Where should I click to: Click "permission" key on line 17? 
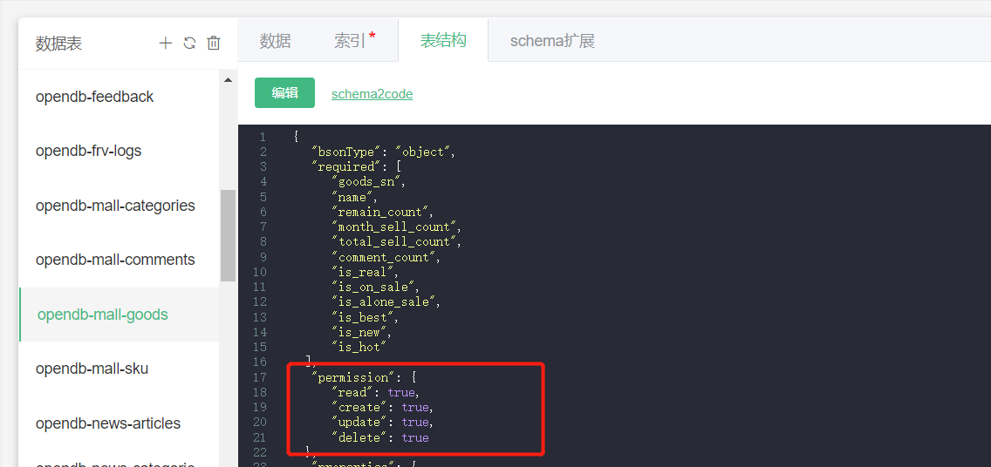pos(352,377)
